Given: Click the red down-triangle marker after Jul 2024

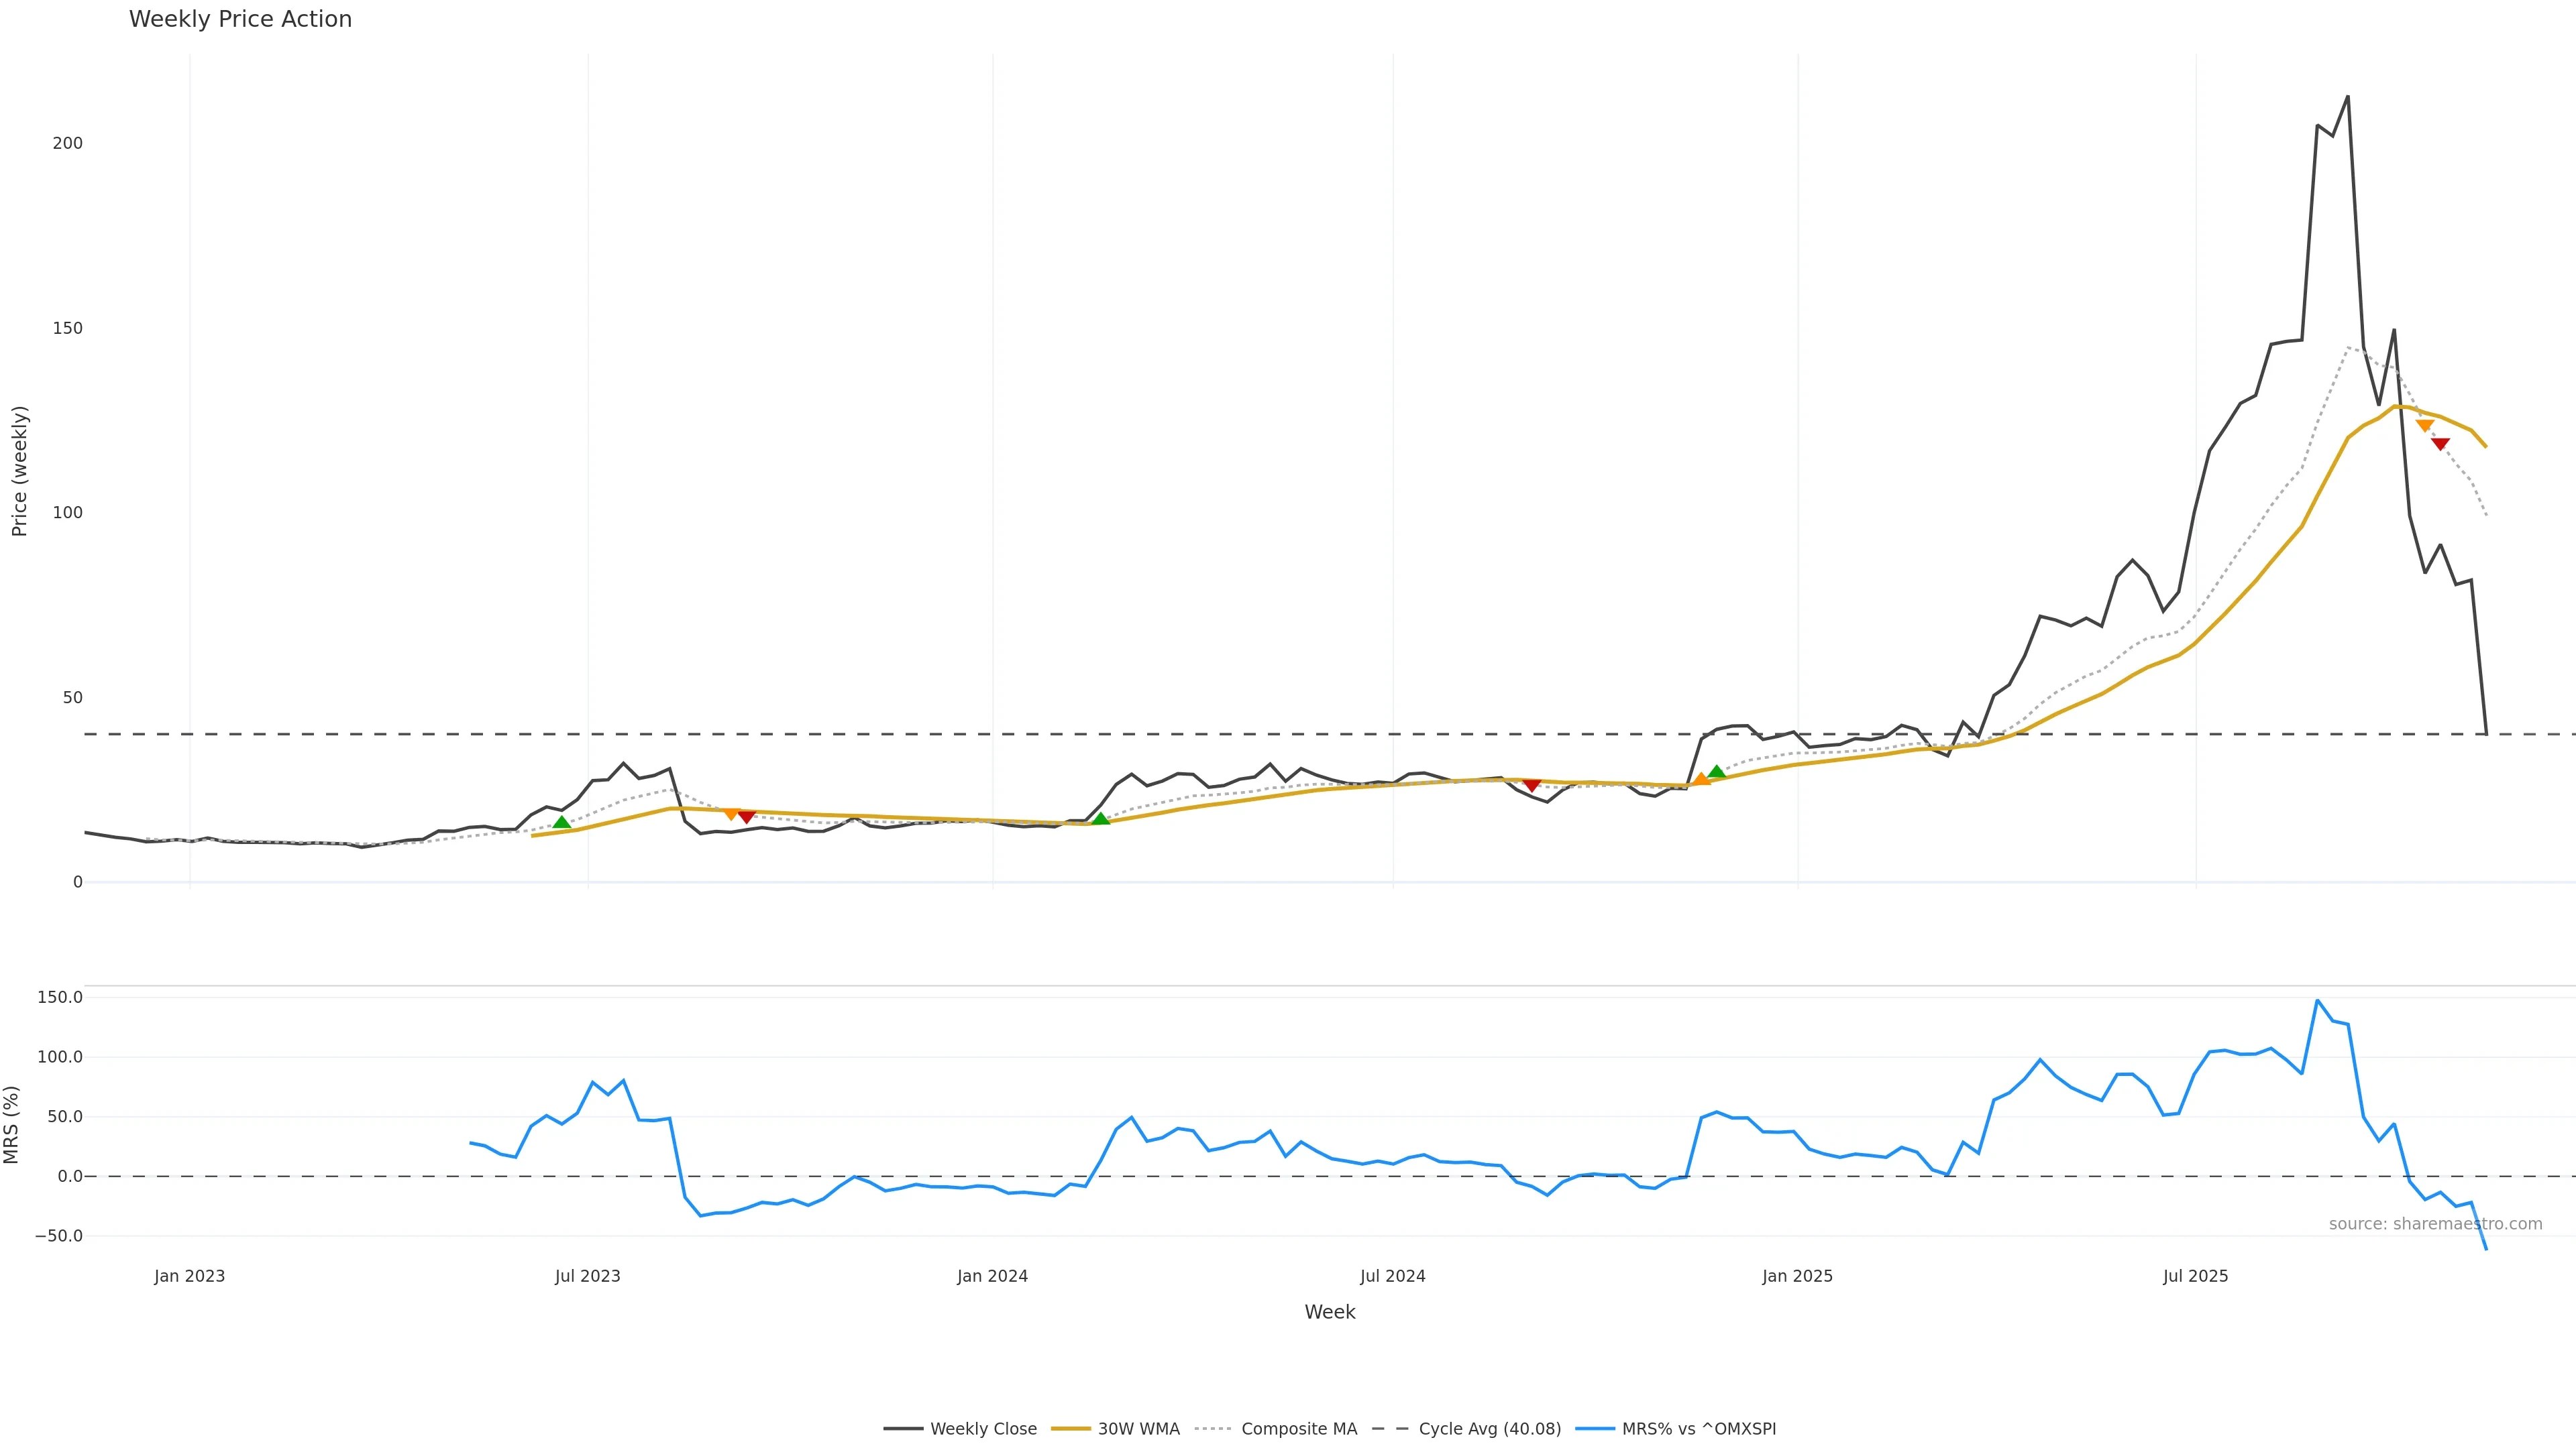Looking at the screenshot, I should (1532, 786).
